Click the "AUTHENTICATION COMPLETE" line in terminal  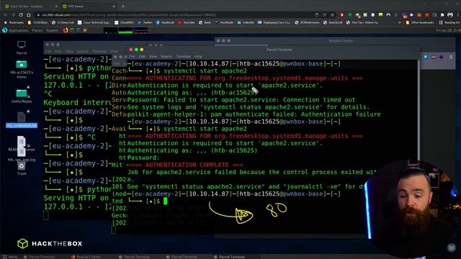pos(185,165)
